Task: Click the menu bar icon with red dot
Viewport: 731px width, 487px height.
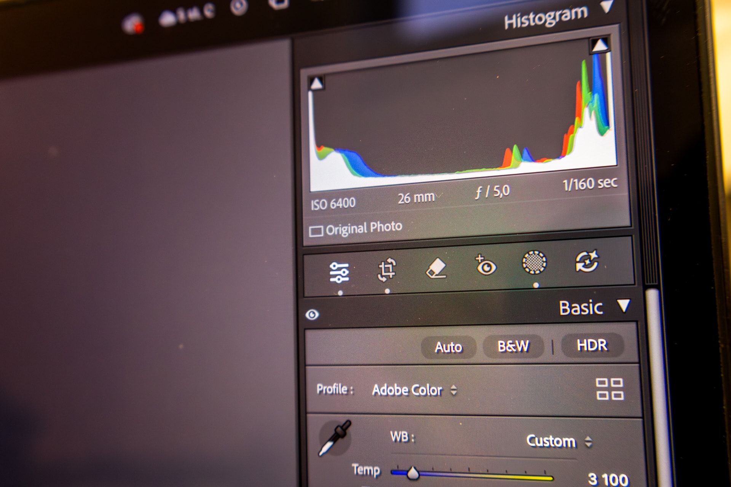Action: [133, 25]
